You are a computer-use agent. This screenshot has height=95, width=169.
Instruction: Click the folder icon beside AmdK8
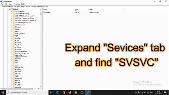(x=13, y=83)
